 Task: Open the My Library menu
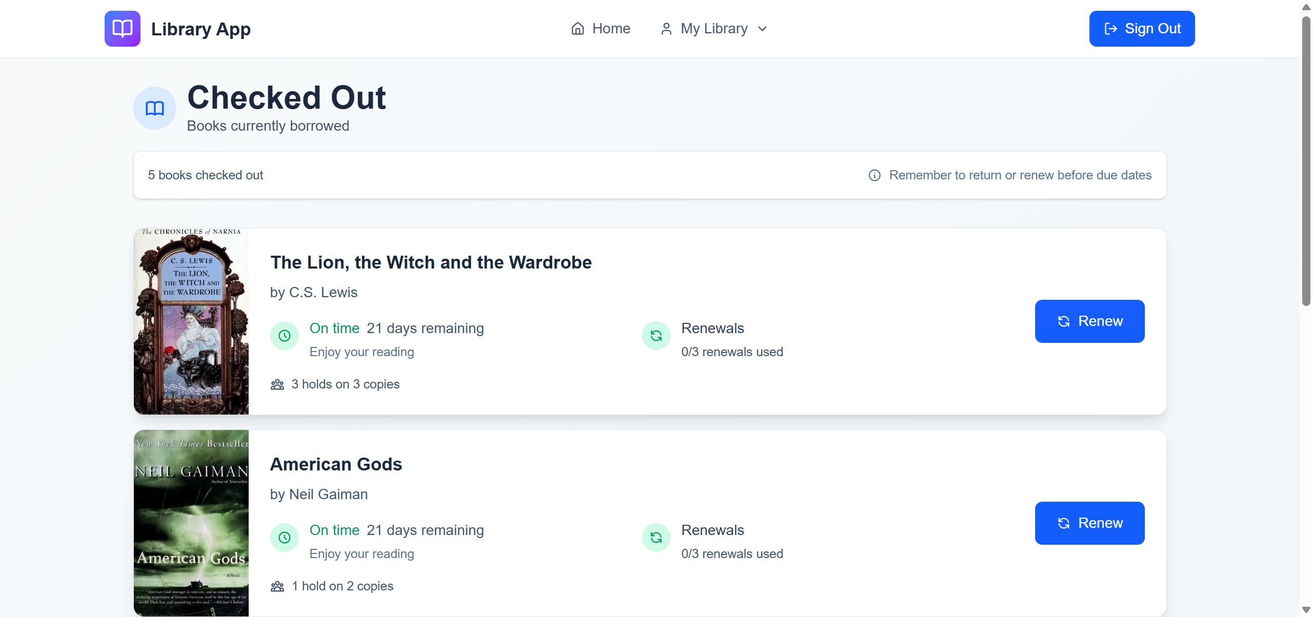[x=714, y=29]
